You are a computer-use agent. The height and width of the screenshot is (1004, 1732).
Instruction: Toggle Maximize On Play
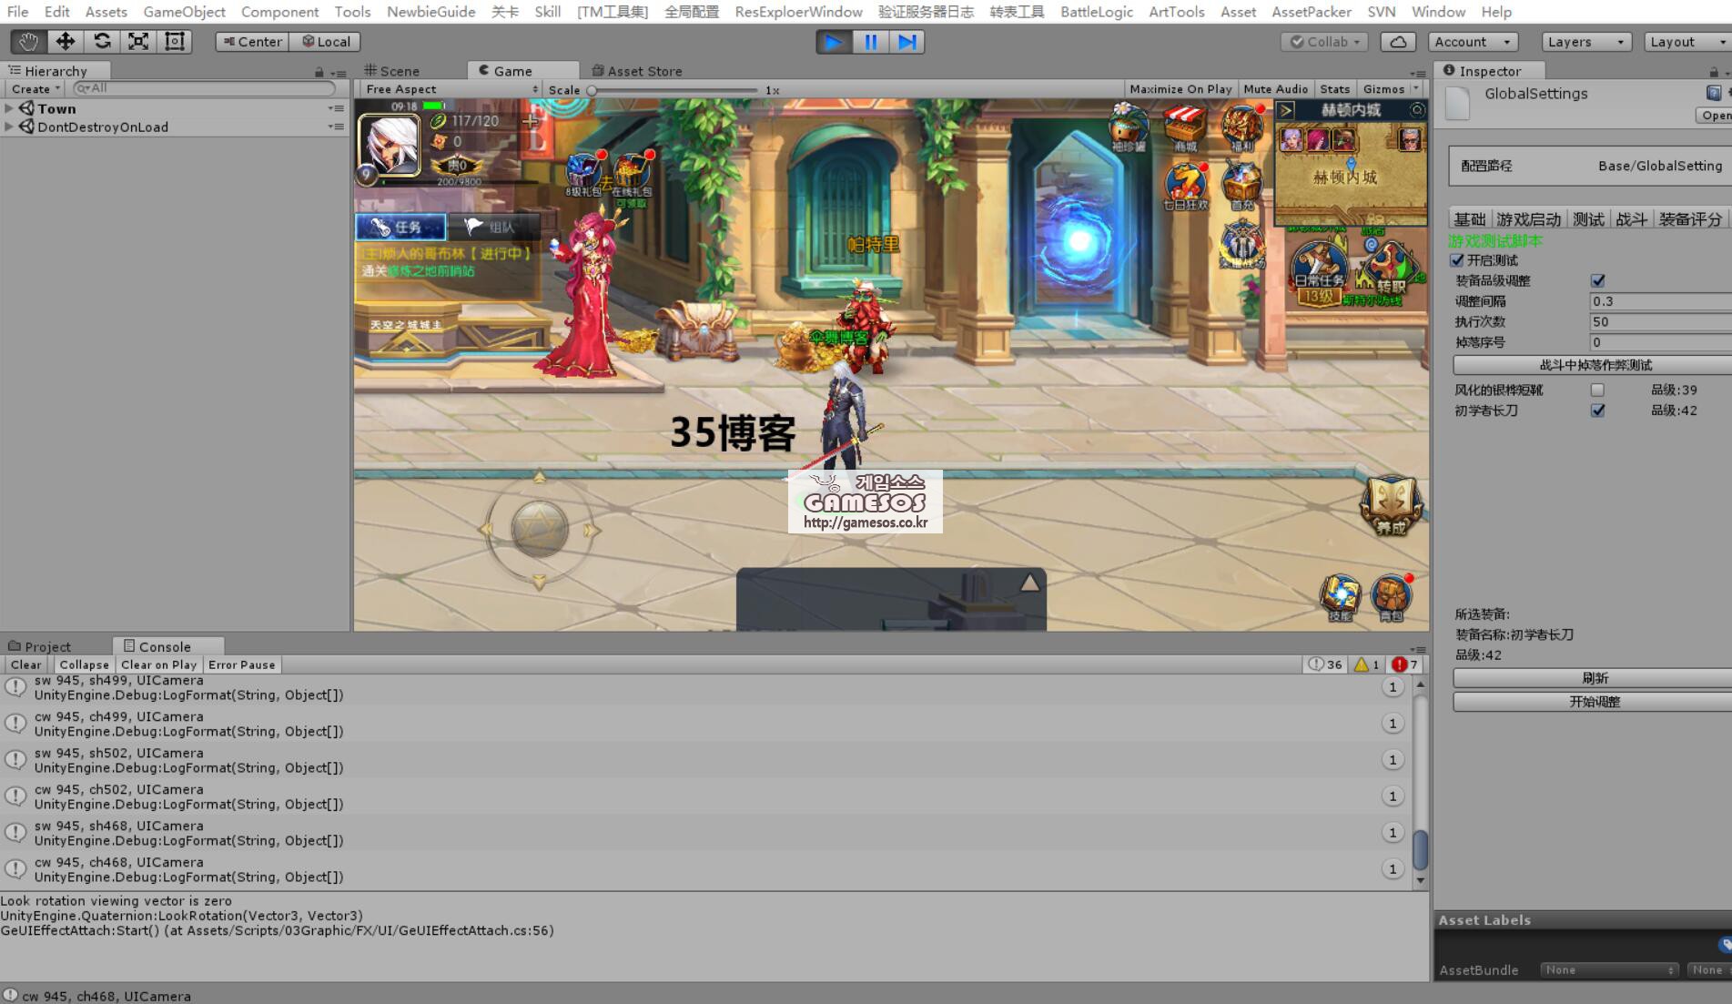point(1180,89)
